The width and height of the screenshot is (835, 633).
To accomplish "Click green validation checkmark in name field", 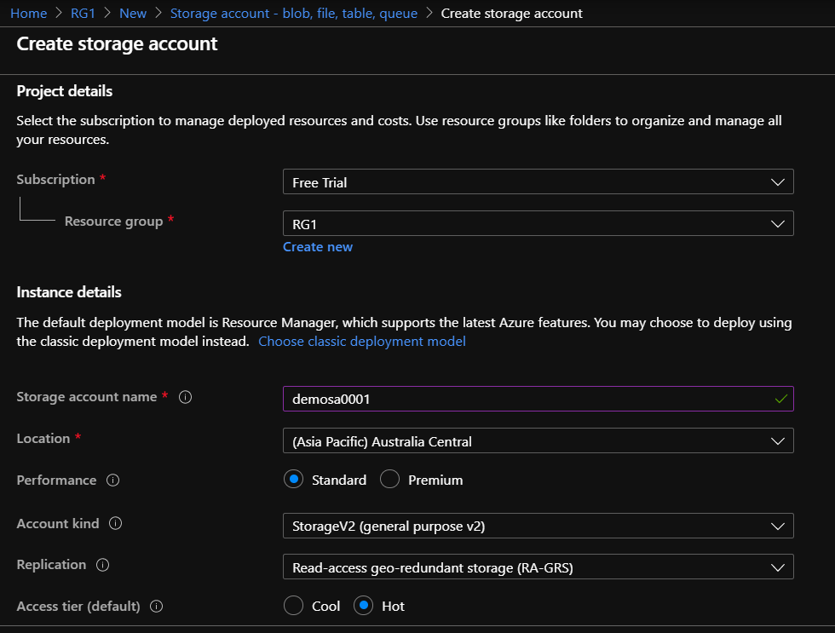I will pyautogui.click(x=780, y=399).
